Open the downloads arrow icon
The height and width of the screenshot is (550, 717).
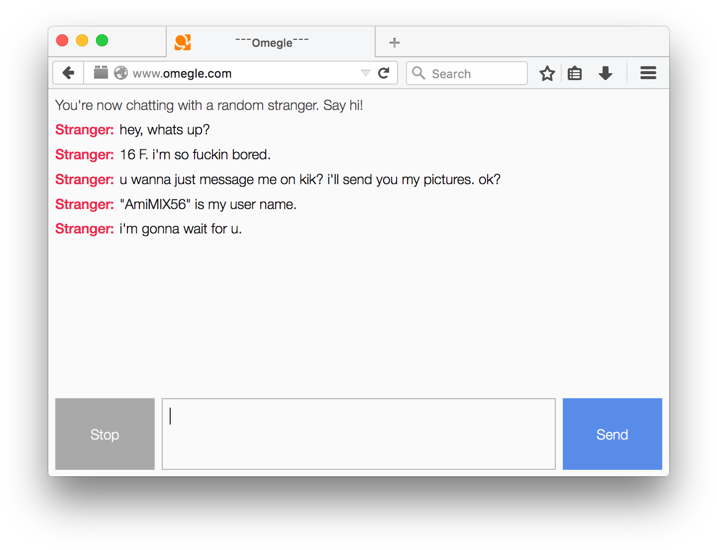606,73
